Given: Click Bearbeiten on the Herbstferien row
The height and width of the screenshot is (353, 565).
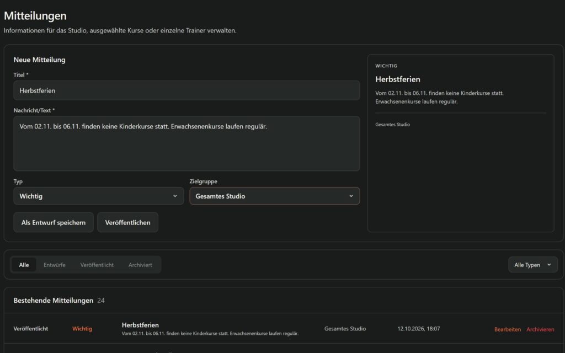Looking at the screenshot, I should [x=508, y=329].
